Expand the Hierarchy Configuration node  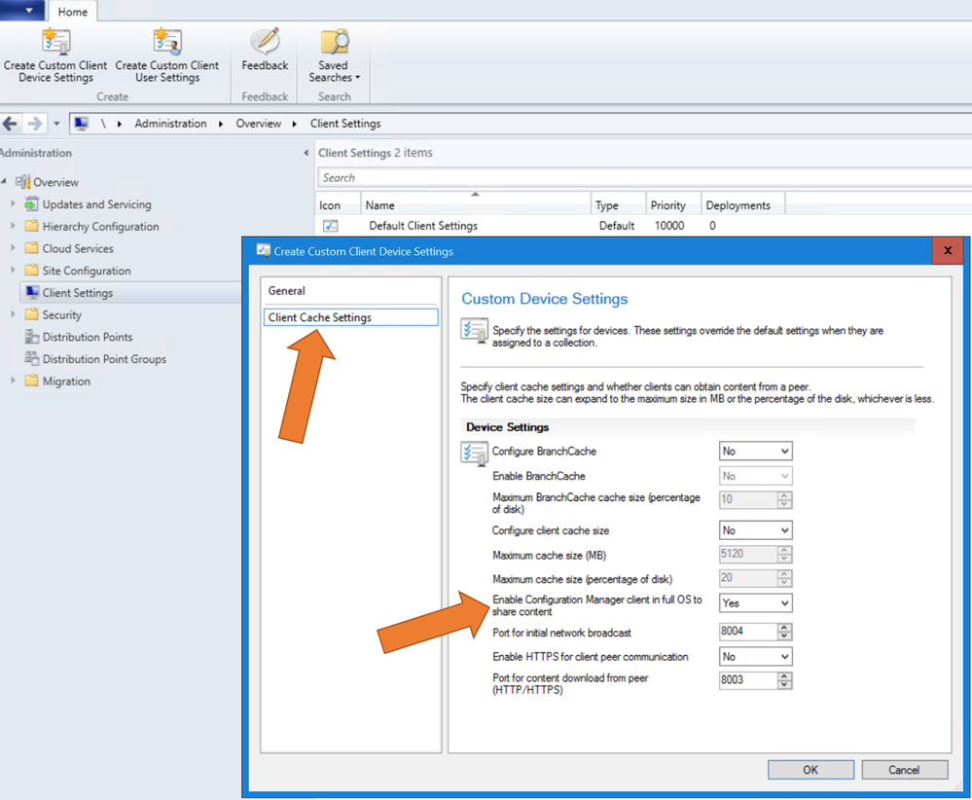point(13,226)
